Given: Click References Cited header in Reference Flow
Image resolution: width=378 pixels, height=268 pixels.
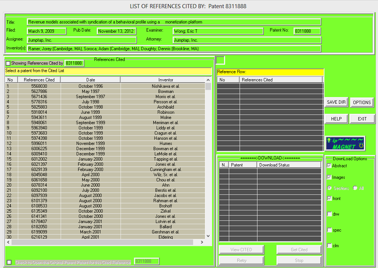Looking at the screenshot, I should coord(281,80).
